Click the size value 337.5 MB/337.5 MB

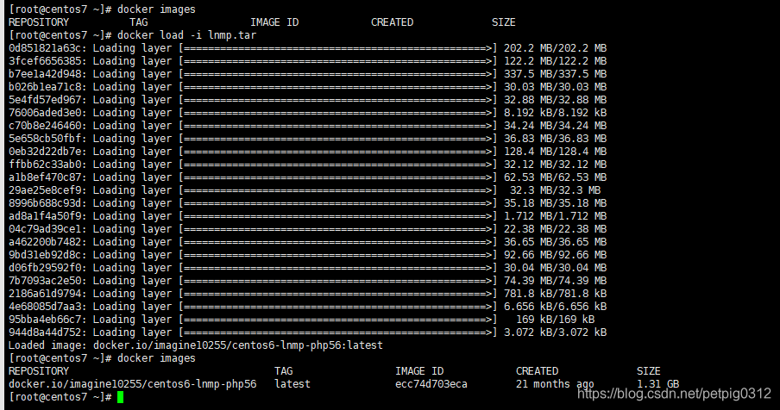[x=555, y=74]
